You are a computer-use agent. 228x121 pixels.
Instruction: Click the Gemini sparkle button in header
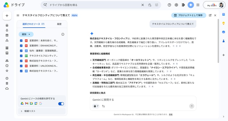point(191,5)
